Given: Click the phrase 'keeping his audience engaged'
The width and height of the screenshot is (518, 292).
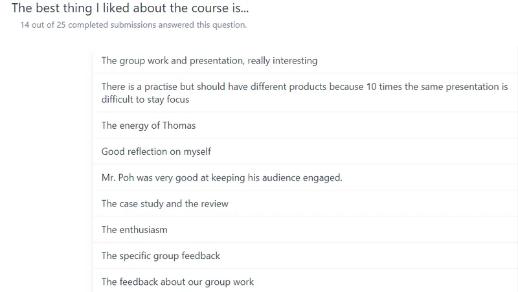Looking at the screenshot, I should 277,177.
